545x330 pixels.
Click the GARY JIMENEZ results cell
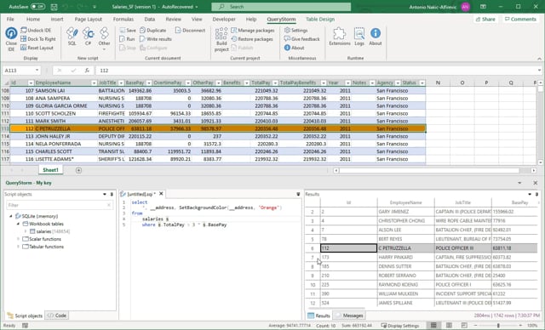click(406, 212)
